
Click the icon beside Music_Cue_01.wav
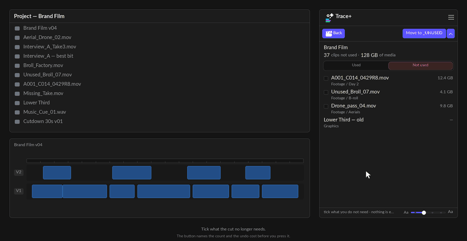[x=17, y=112]
